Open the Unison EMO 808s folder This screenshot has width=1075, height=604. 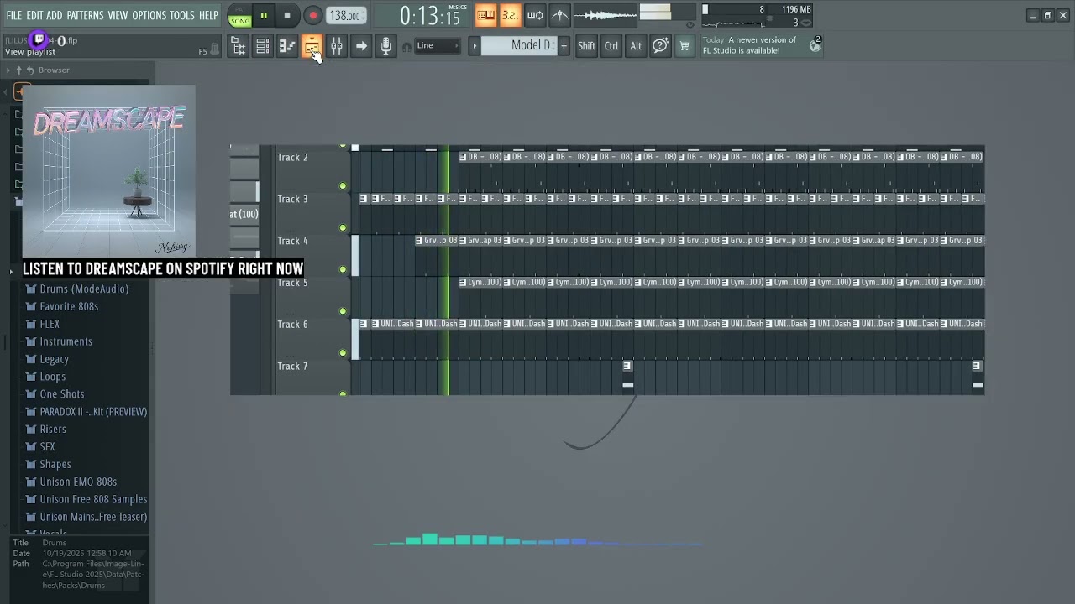pyautogui.click(x=77, y=482)
